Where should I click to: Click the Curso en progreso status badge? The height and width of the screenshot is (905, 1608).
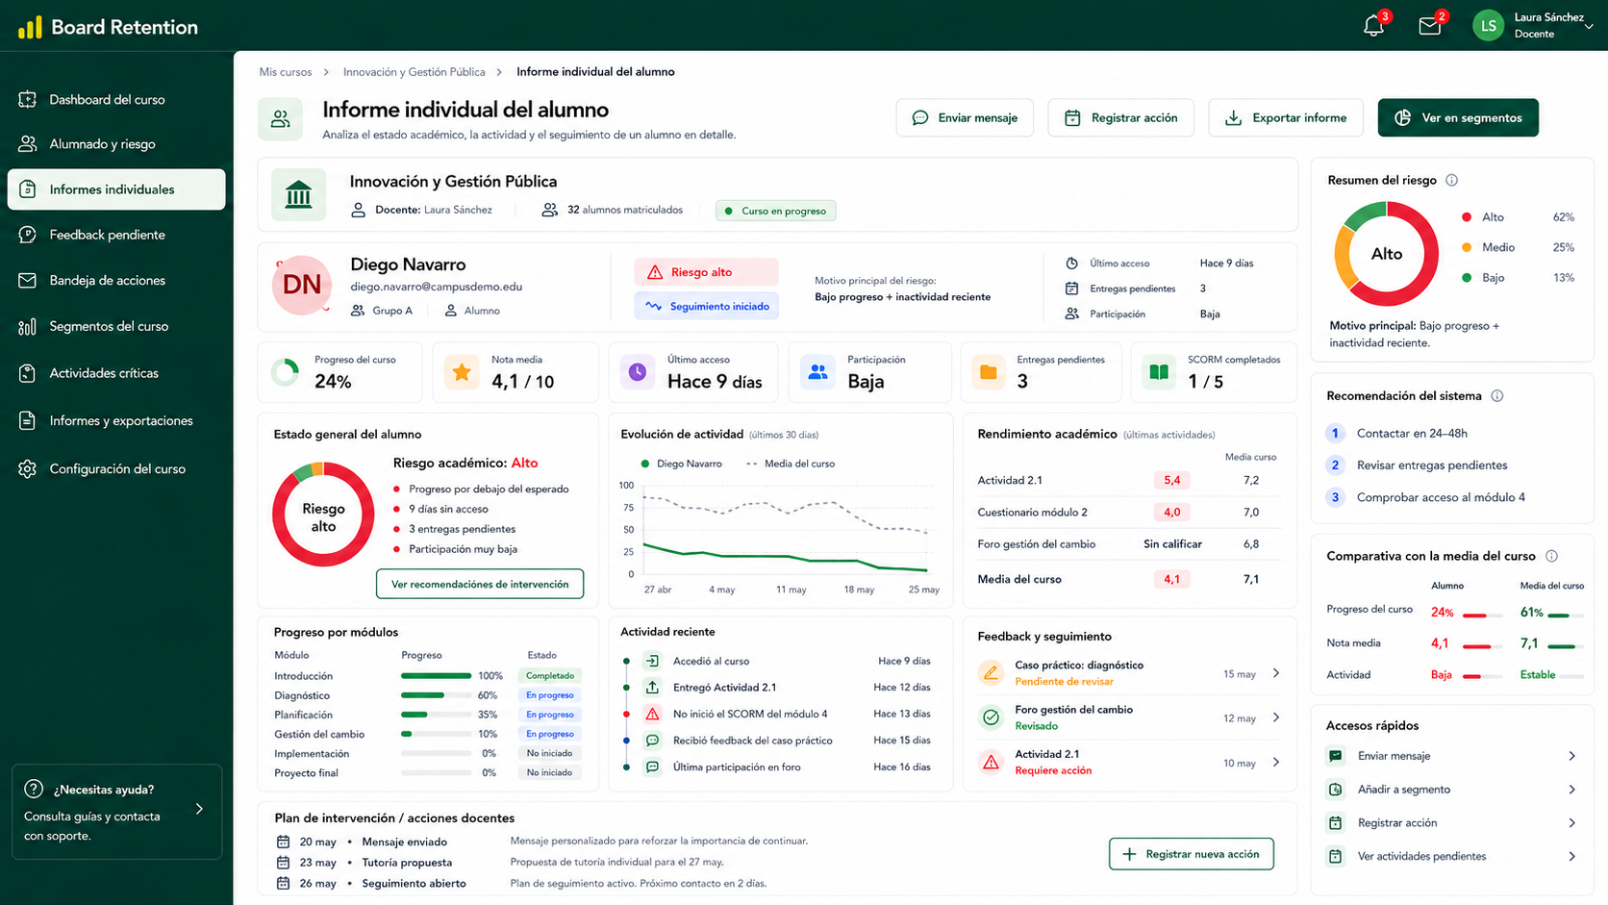click(x=775, y=211)
